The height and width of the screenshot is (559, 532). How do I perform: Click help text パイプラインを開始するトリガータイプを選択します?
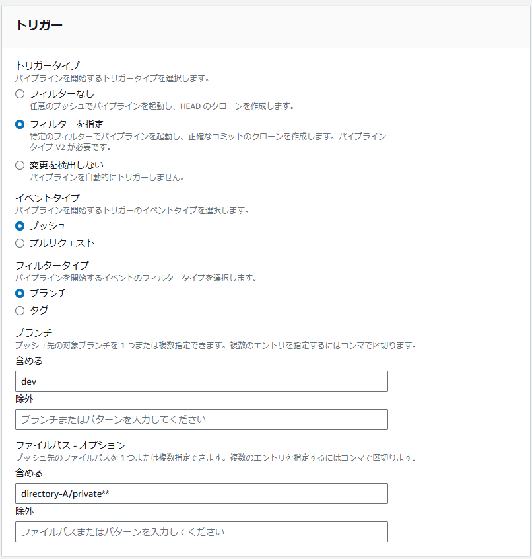coord(112,79)
